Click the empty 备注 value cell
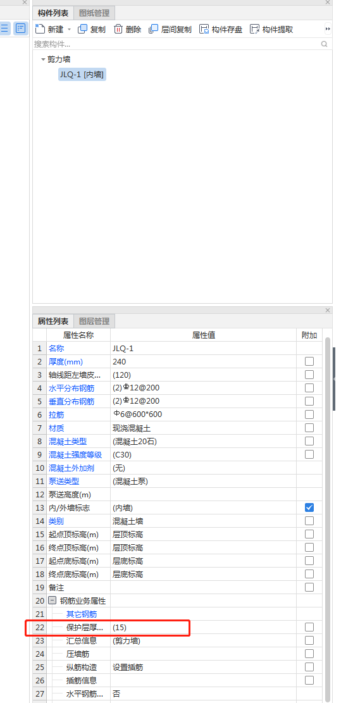341x703 pixels. point(204,587)
